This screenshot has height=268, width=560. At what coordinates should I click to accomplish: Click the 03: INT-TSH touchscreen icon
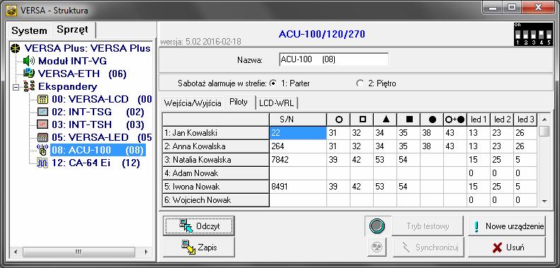coord(43,124)
